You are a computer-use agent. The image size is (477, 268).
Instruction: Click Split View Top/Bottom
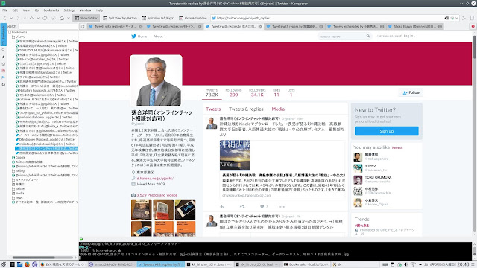point(120,18)
